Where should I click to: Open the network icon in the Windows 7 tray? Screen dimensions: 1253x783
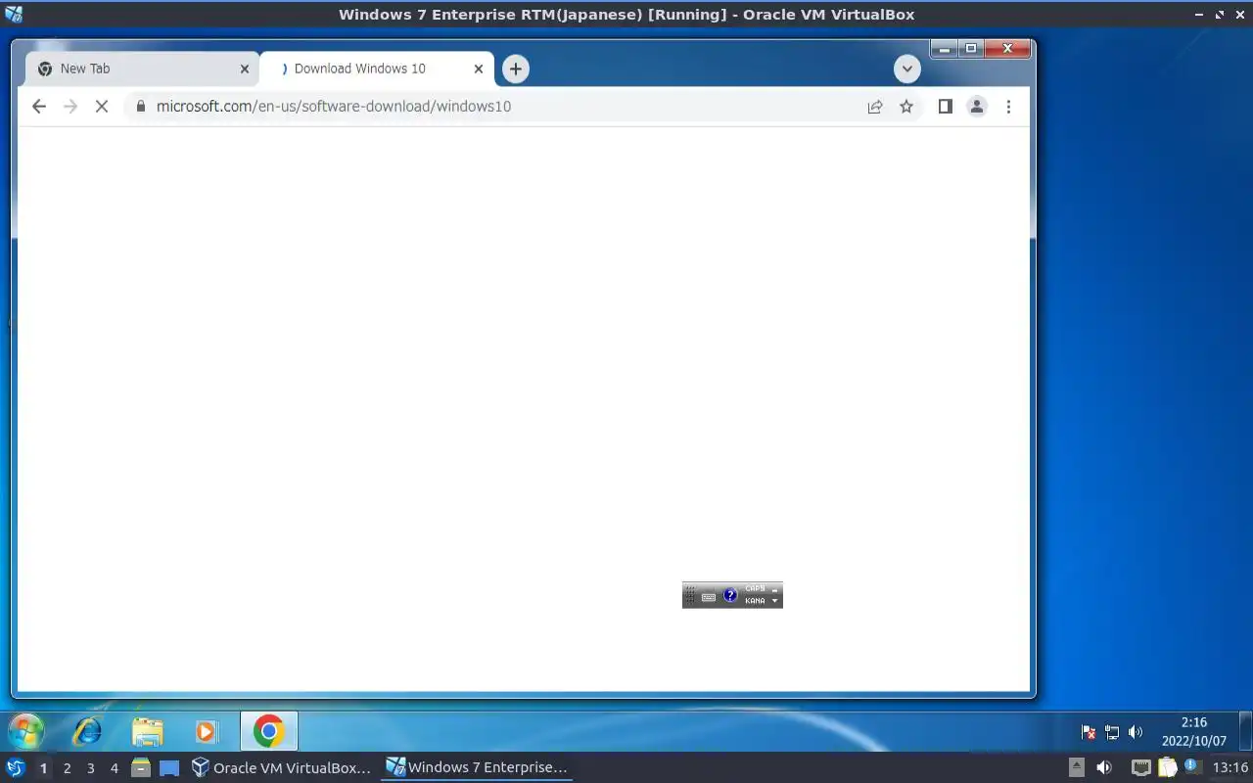pos(1112,732)
